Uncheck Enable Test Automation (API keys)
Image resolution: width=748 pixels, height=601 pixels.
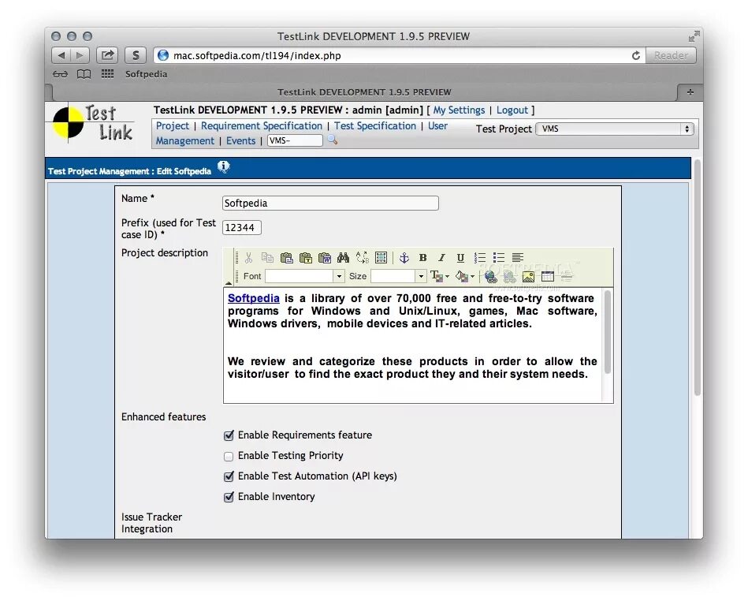229,476
